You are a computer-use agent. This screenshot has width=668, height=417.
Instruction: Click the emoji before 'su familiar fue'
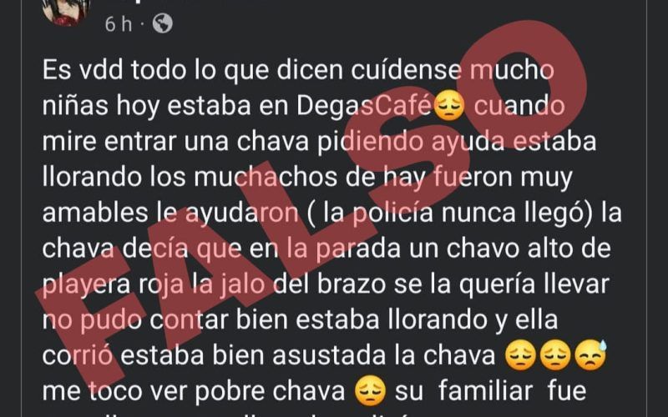371,391
